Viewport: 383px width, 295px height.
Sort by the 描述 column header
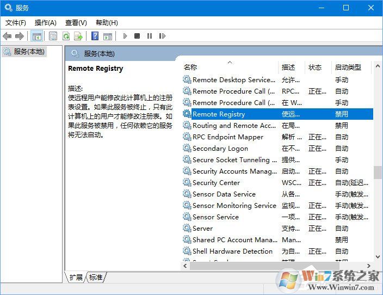click(x=288, y=67)
